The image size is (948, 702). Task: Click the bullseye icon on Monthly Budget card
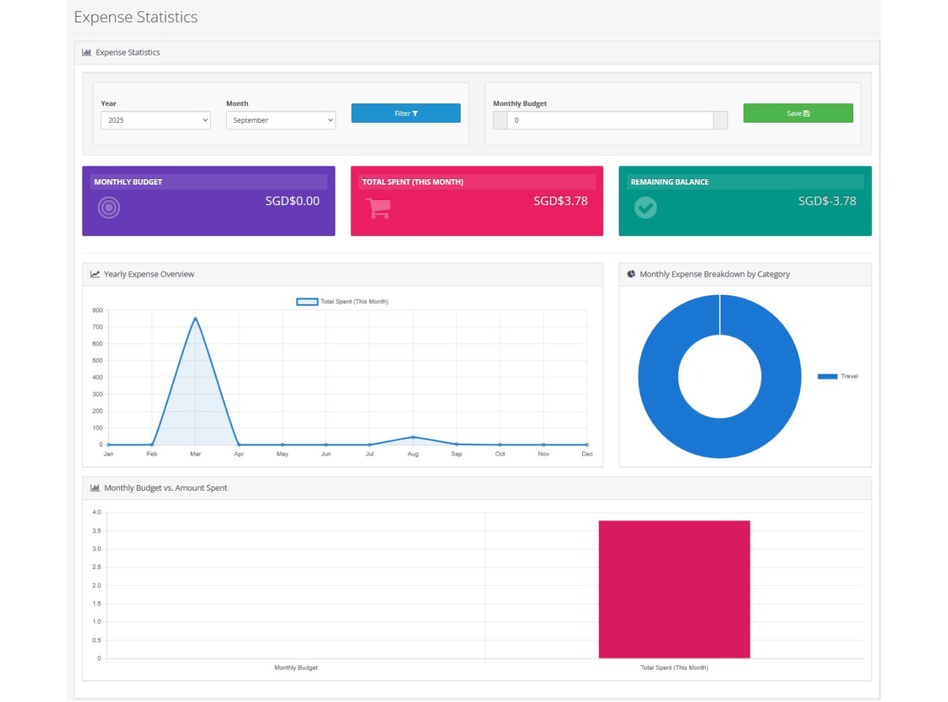pyautogui.click(x=109, y=208)
